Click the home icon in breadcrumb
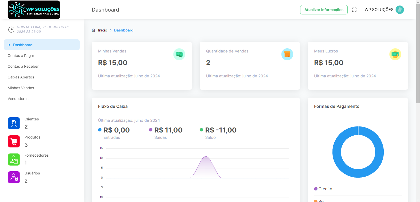 tap(93, 30)
